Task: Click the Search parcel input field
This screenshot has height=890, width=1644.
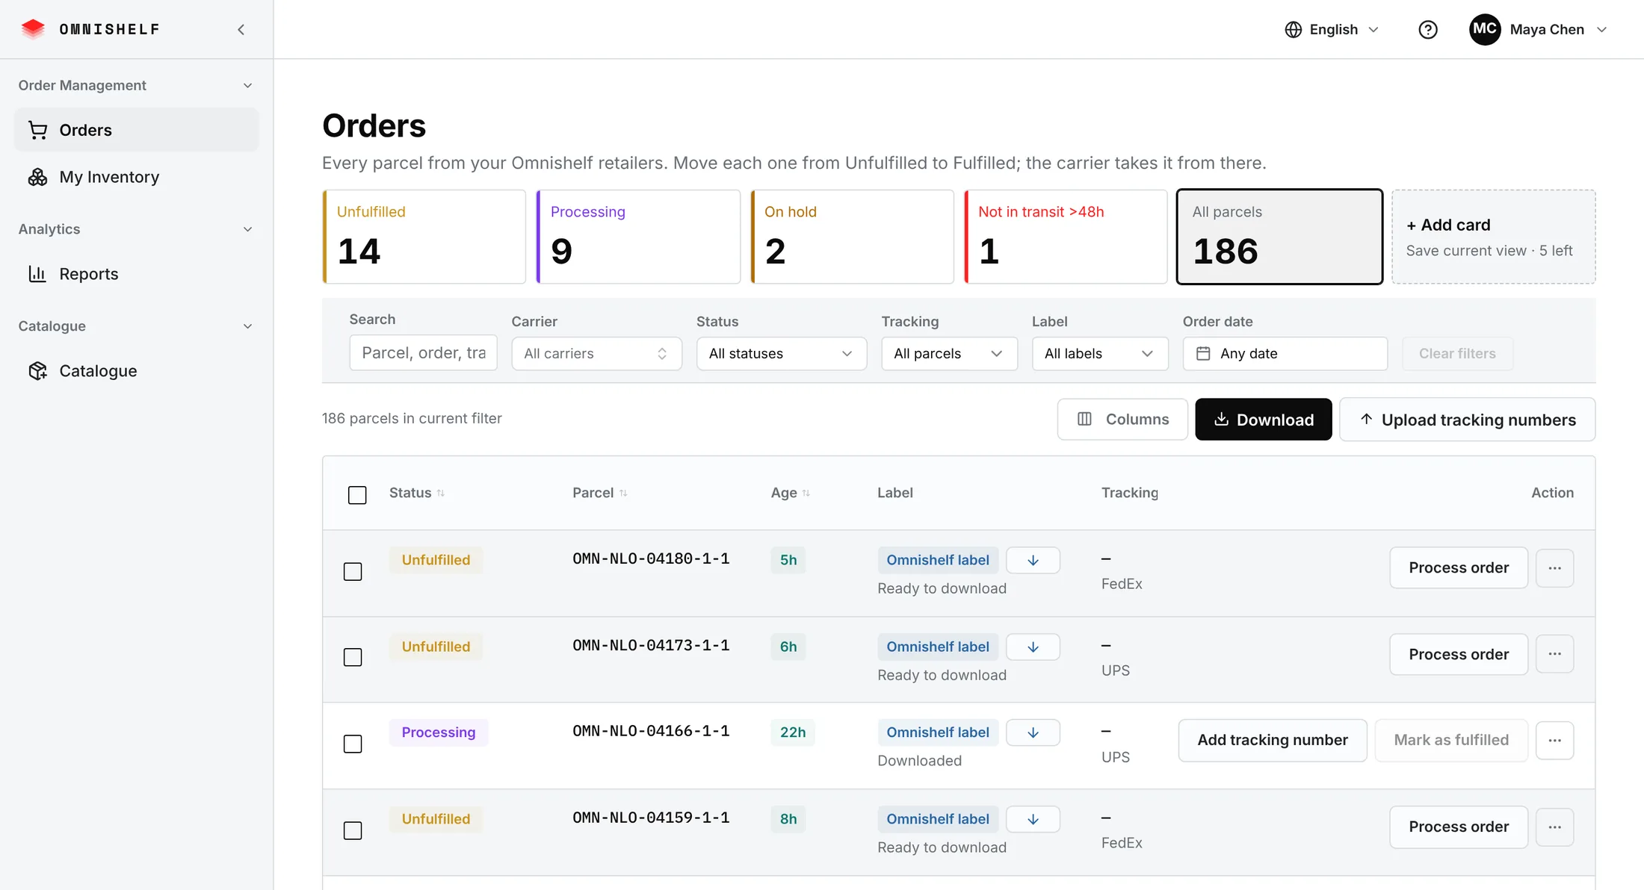Action: tap(423, 352)
